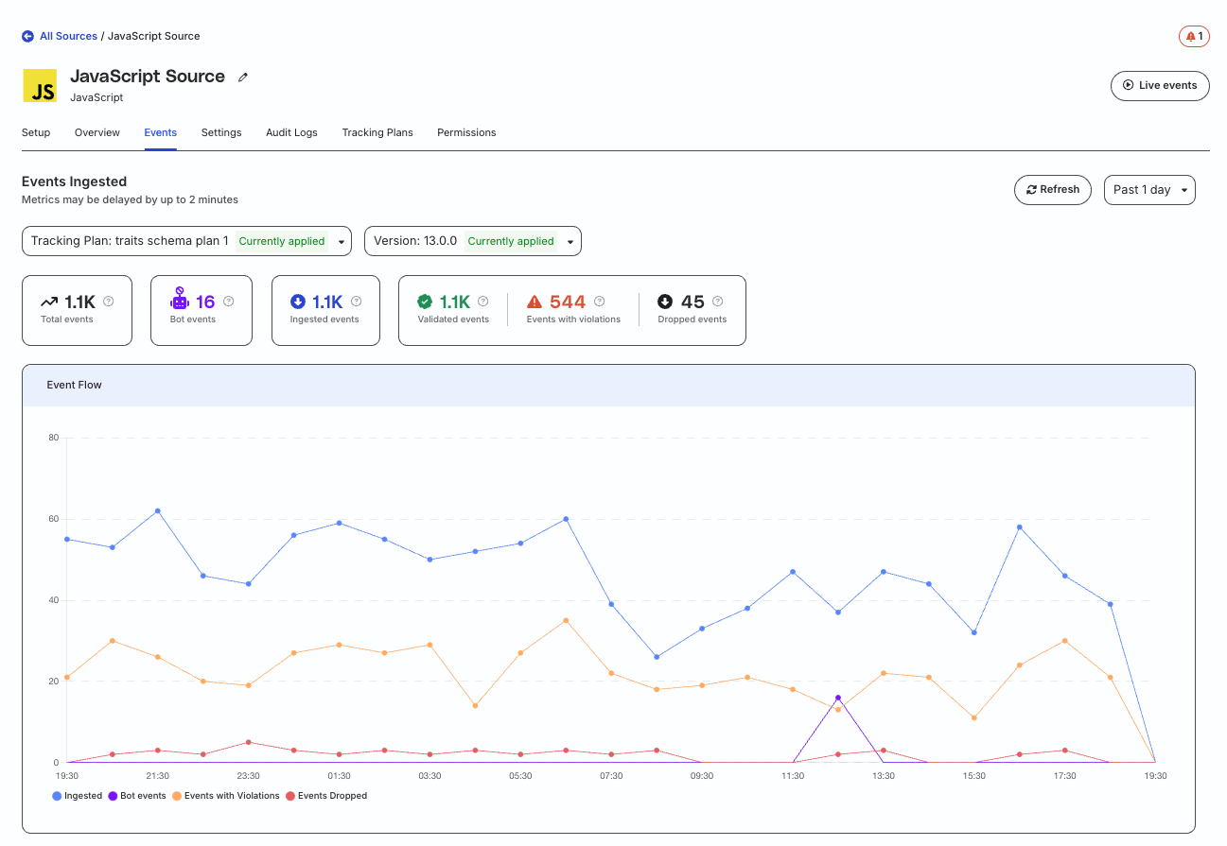
Task: Open the alert notification badge
Action: (1194, 37)
